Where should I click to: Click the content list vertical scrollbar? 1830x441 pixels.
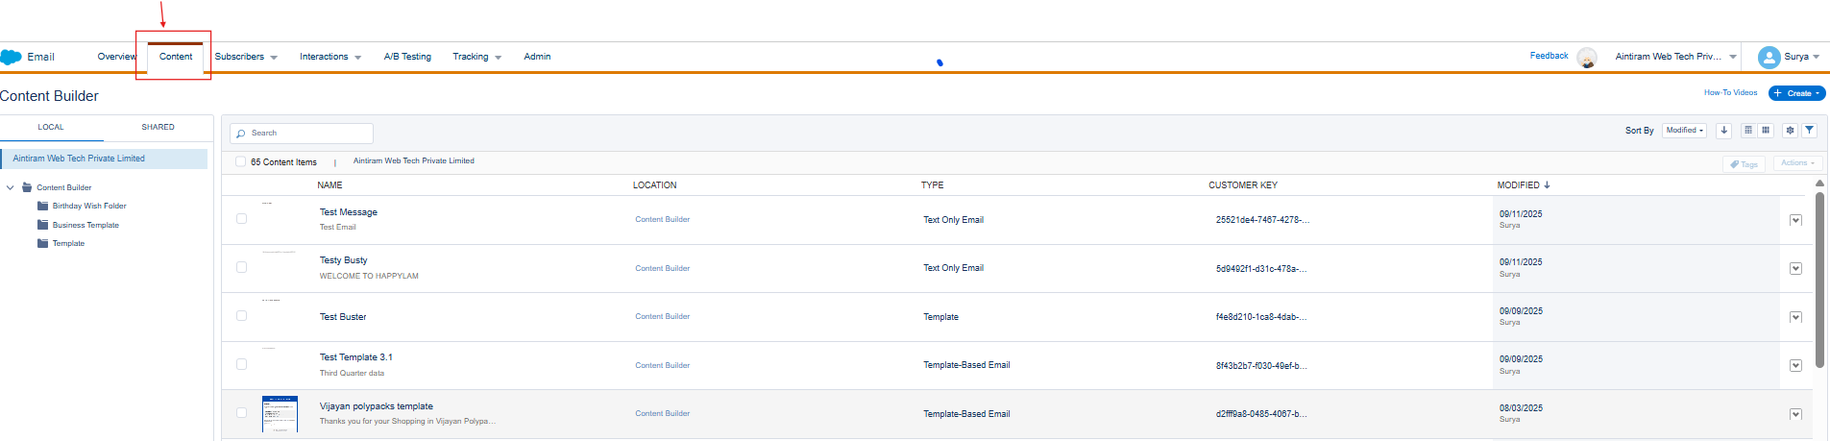1819,279
